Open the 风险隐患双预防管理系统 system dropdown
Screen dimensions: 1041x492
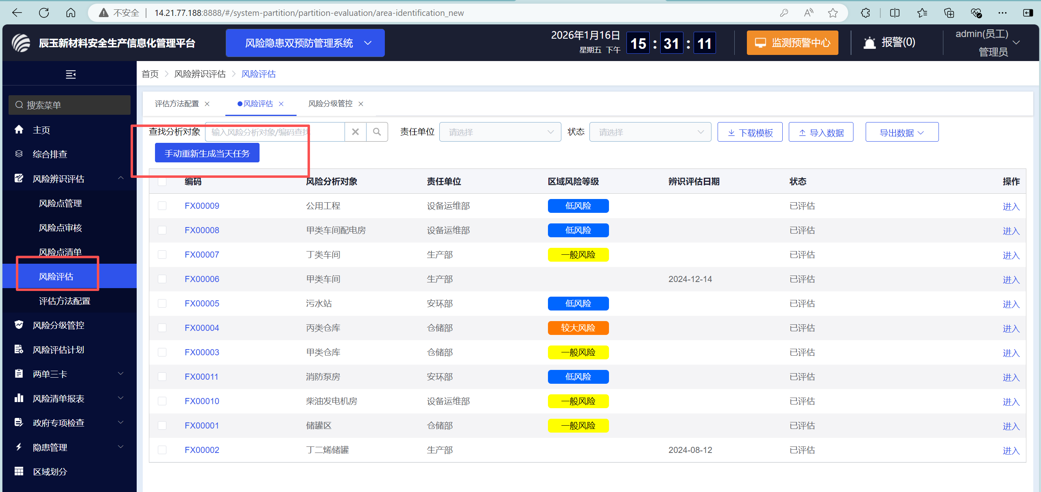click(305, 43)
